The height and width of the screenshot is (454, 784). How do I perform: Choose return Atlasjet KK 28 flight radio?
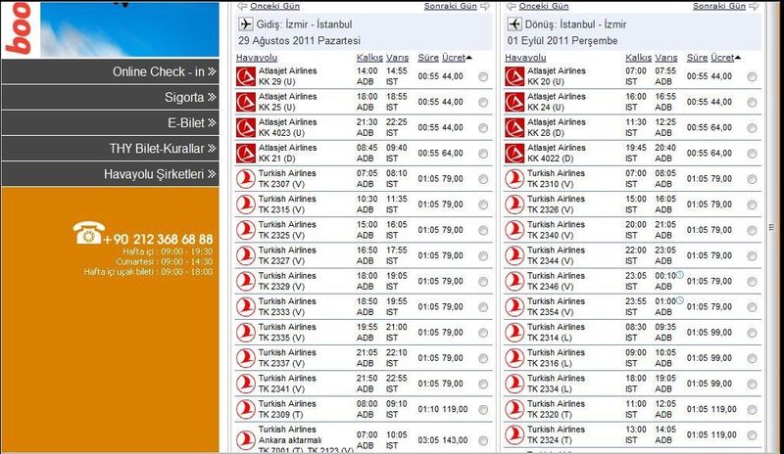click(752, 128)
